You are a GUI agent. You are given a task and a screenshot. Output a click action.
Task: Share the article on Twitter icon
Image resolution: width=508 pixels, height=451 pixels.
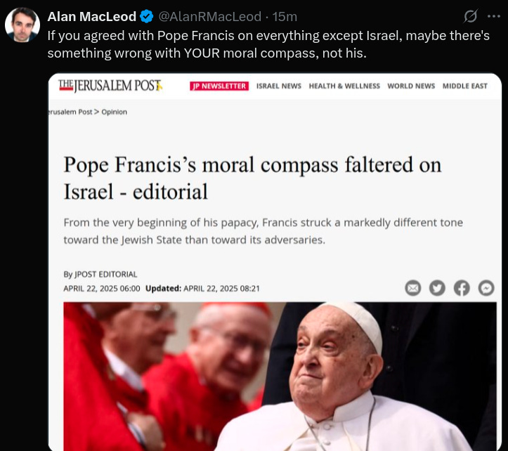point(437,288)
